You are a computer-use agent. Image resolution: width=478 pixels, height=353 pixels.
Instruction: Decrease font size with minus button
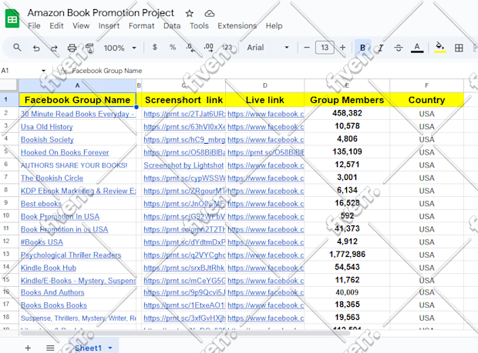coord(307,48)
